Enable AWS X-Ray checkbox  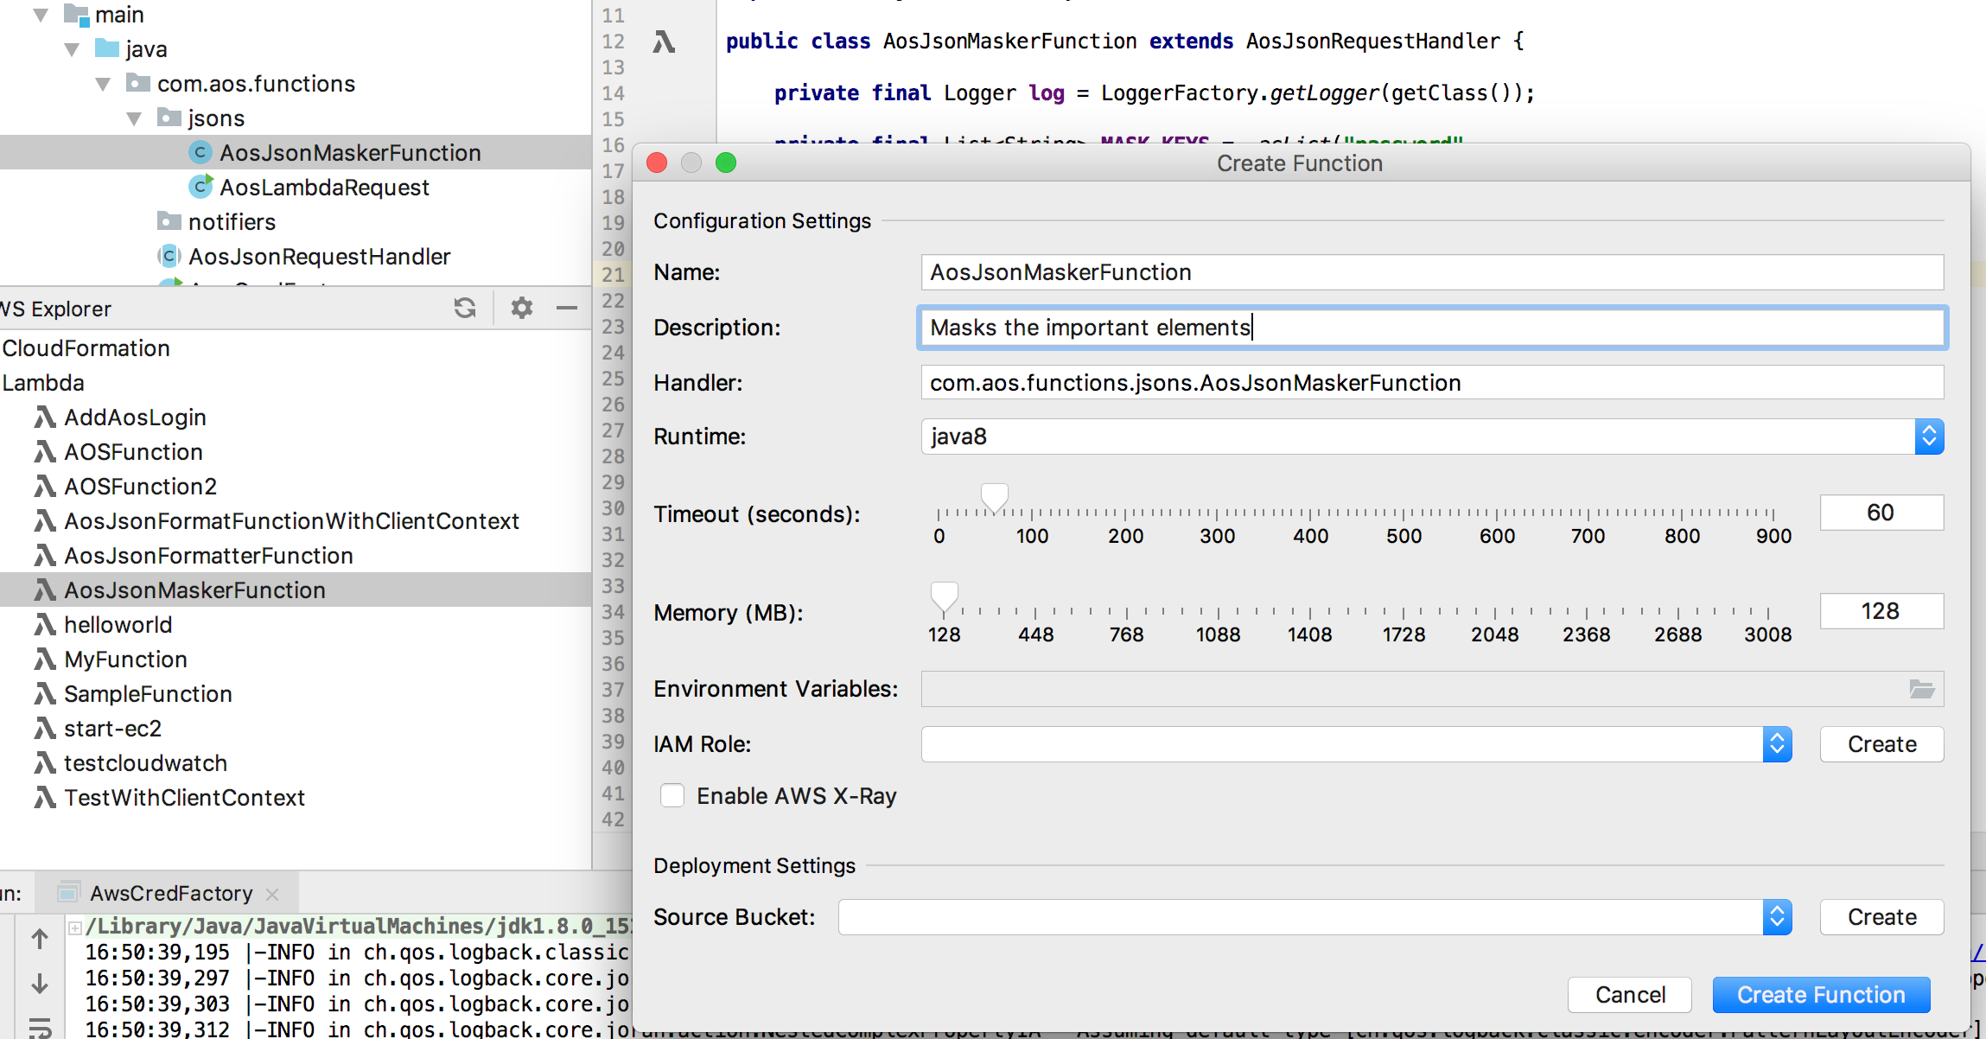click(x=672, y=795)
